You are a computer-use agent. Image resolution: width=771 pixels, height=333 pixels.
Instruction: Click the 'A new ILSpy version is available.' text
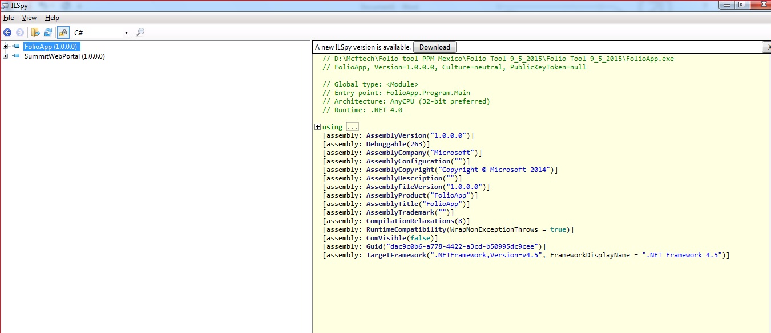(363, 47)
